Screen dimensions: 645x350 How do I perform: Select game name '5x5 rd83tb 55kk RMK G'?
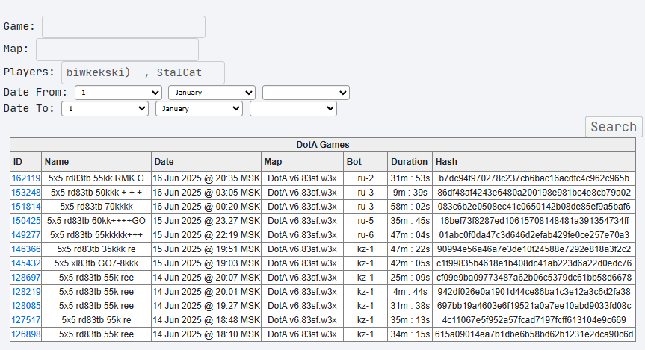coord(96,178)
